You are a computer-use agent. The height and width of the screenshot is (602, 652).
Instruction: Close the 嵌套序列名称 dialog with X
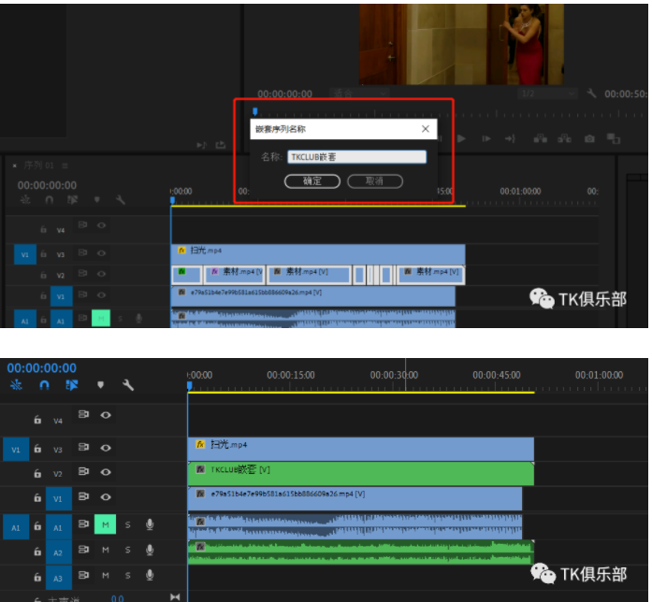pos(426,129)
